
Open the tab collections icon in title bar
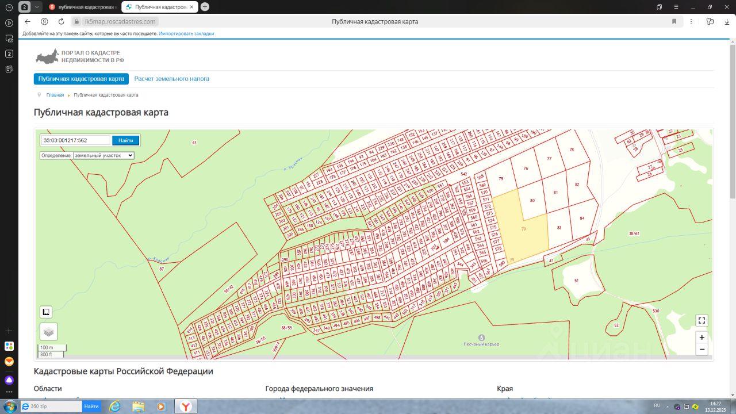point(659,7)
